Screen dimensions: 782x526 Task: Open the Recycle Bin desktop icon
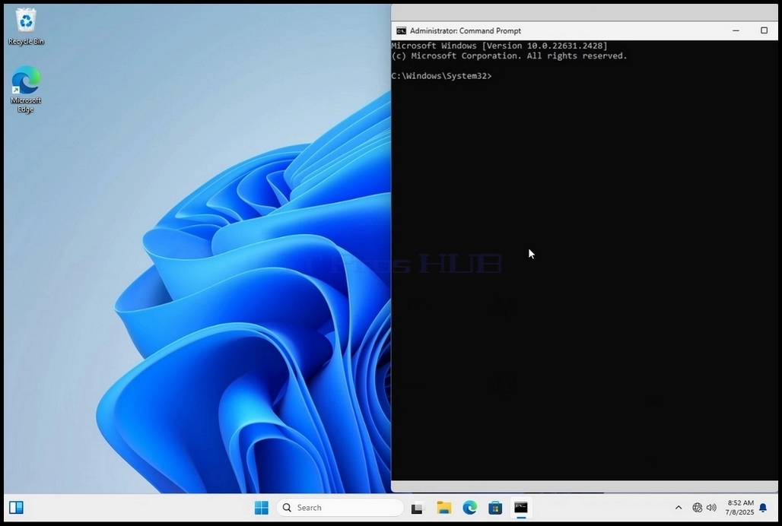pyautogui.click(x=26, y=27)
